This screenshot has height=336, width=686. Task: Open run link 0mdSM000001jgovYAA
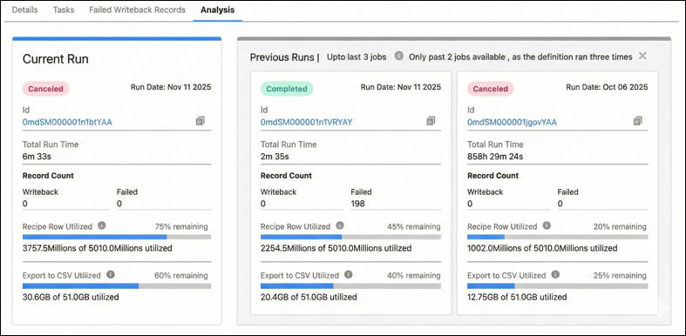click(x=512, y=123)
